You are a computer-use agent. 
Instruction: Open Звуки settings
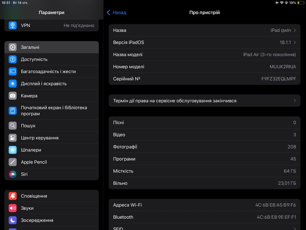point(51,208)
